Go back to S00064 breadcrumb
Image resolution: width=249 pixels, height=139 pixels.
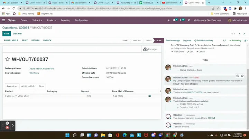click(24, 28)
